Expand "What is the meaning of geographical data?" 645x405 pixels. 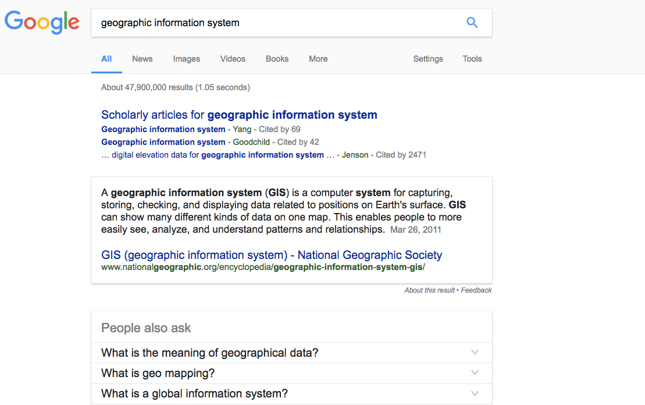coord(291,353)
